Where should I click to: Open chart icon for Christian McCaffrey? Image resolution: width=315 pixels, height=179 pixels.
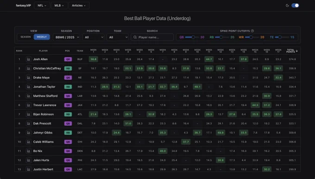[29, 68]
